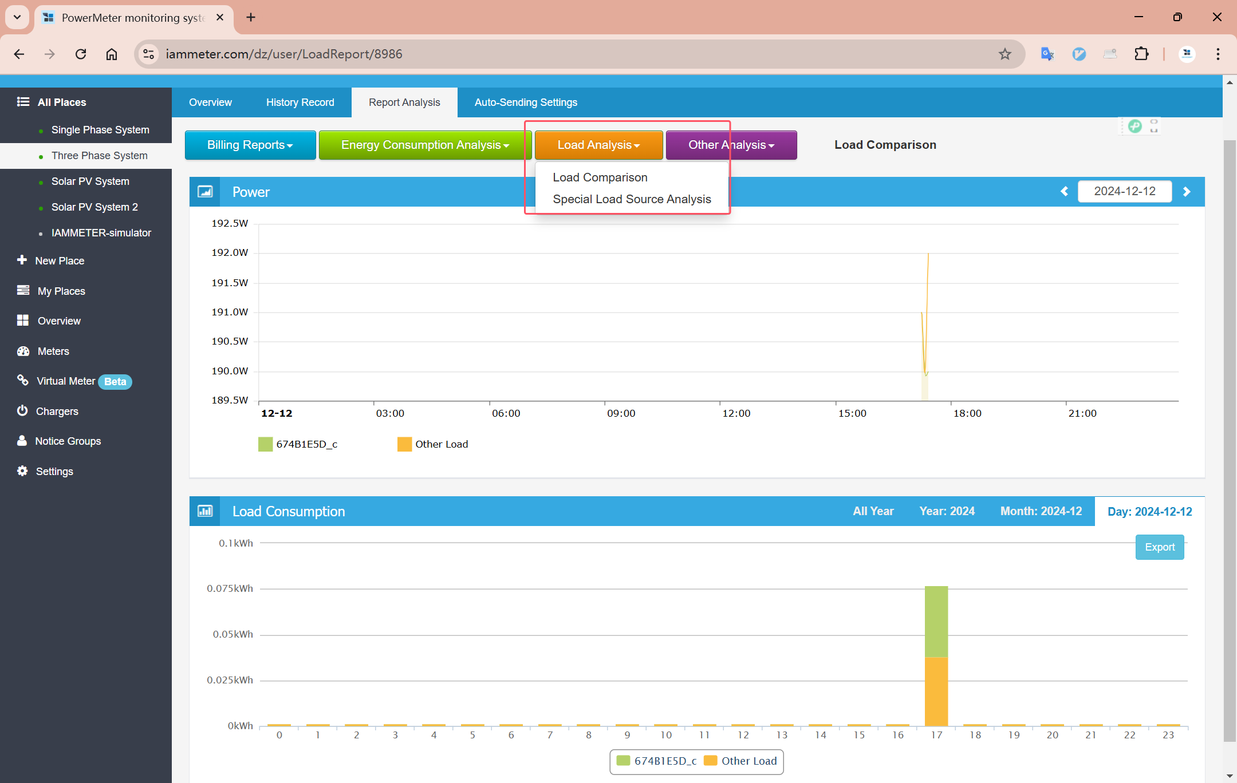Click the Virtual Meter link icon
1237x783 pixels.
coord(22,381)
